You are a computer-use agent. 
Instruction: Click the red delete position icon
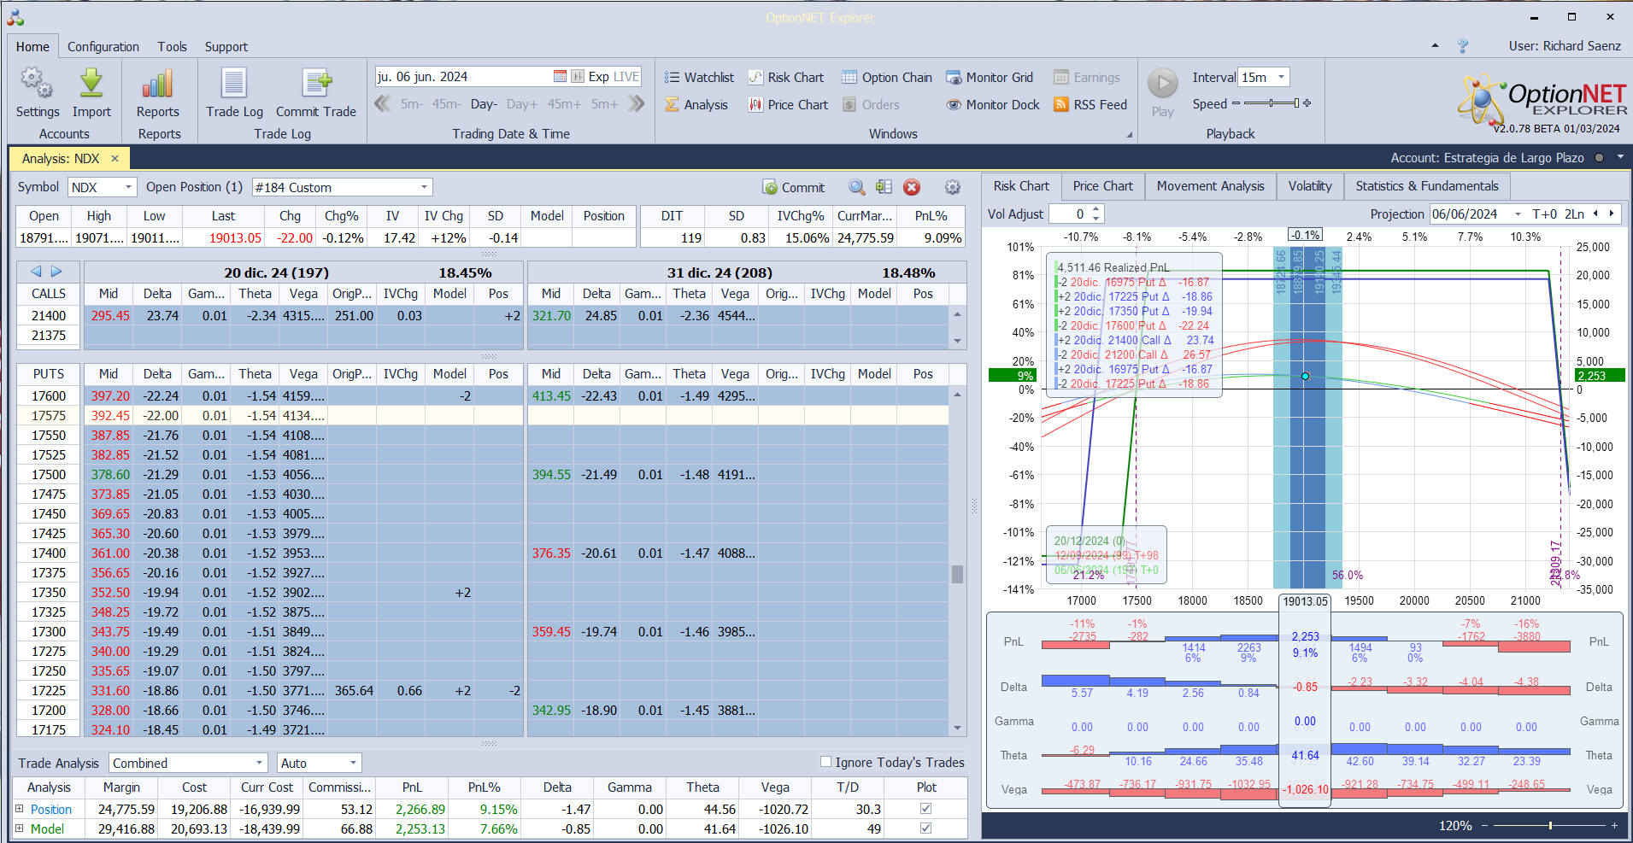coord(912,187)
